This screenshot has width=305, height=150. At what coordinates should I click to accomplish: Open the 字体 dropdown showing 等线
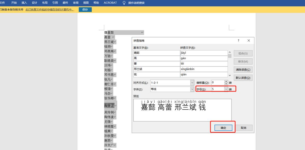coord(192,89)
